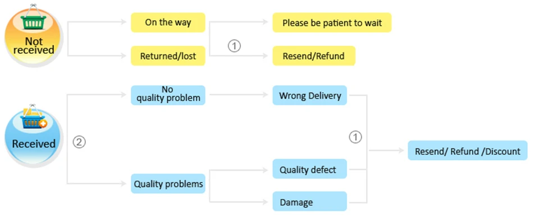Click circled number 1 near Returned/lost branch
The width and height of the screenshot is (539, 219).
coord(235,46)
